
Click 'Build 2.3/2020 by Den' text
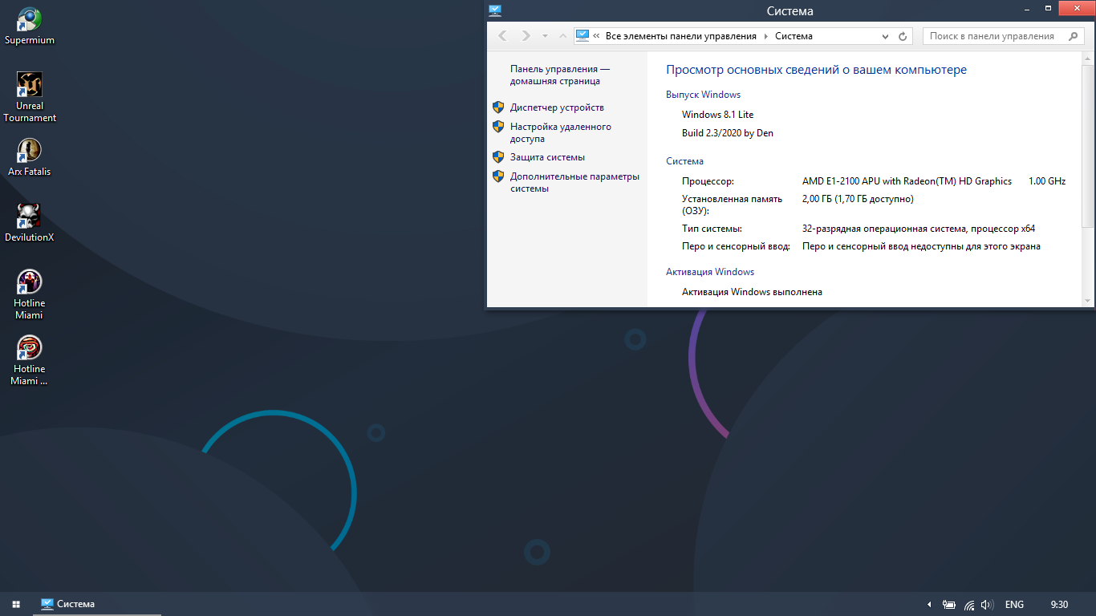coord(728,133)
